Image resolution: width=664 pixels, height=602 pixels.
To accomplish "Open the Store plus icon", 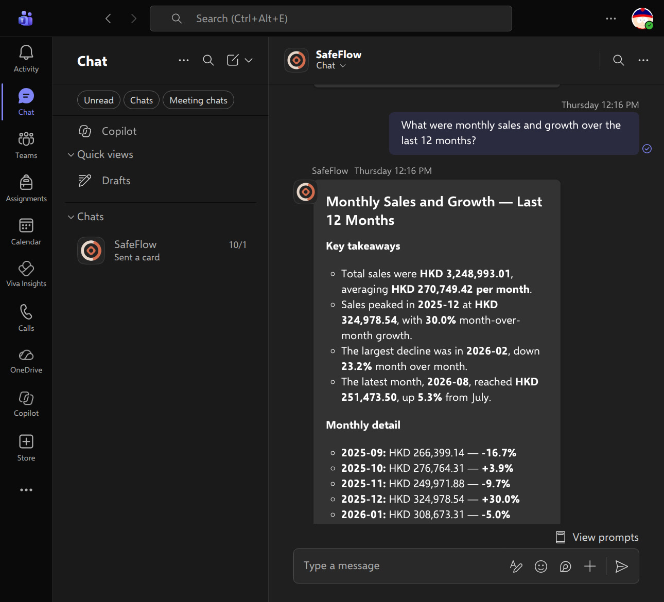I will click(x=26, y=441).
